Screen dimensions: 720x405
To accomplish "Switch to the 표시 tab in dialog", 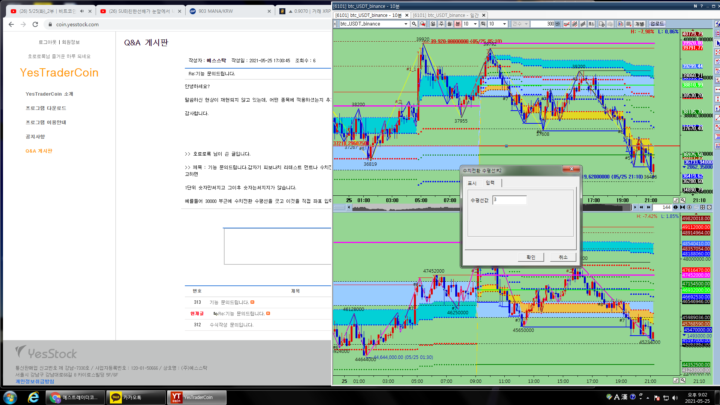I will (x=472, y=183).
